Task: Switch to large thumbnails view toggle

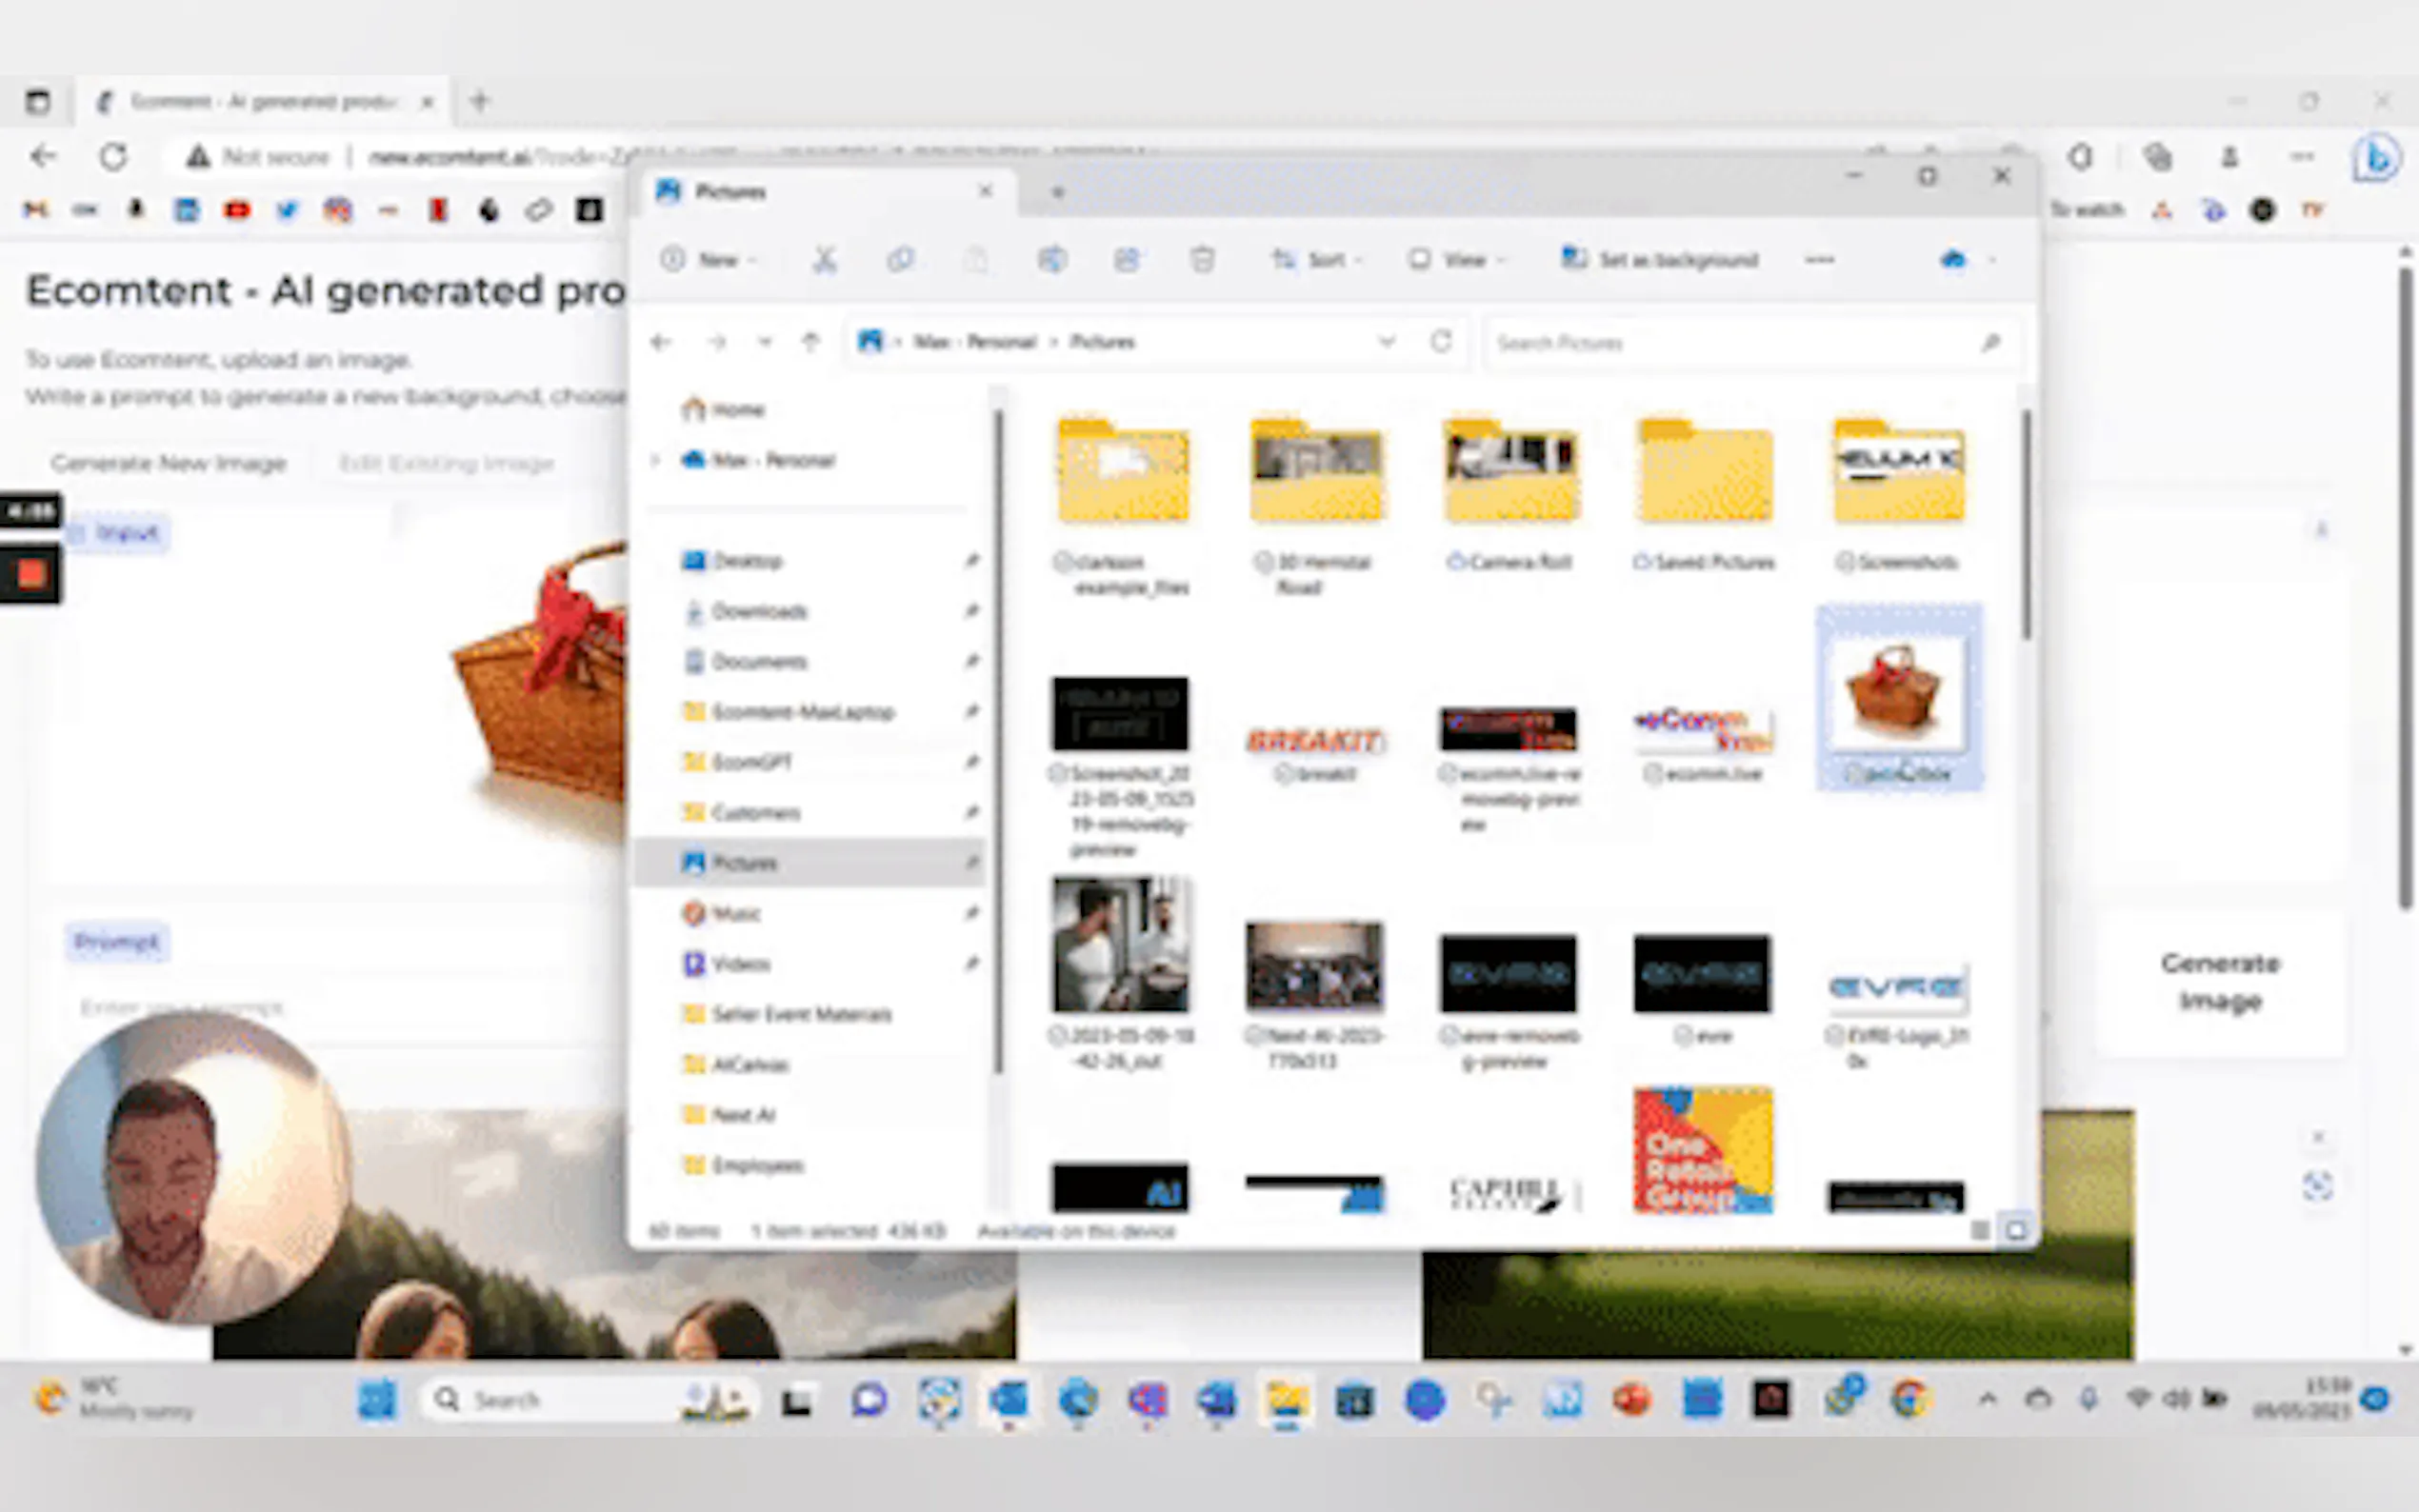Action: 2016,1230
